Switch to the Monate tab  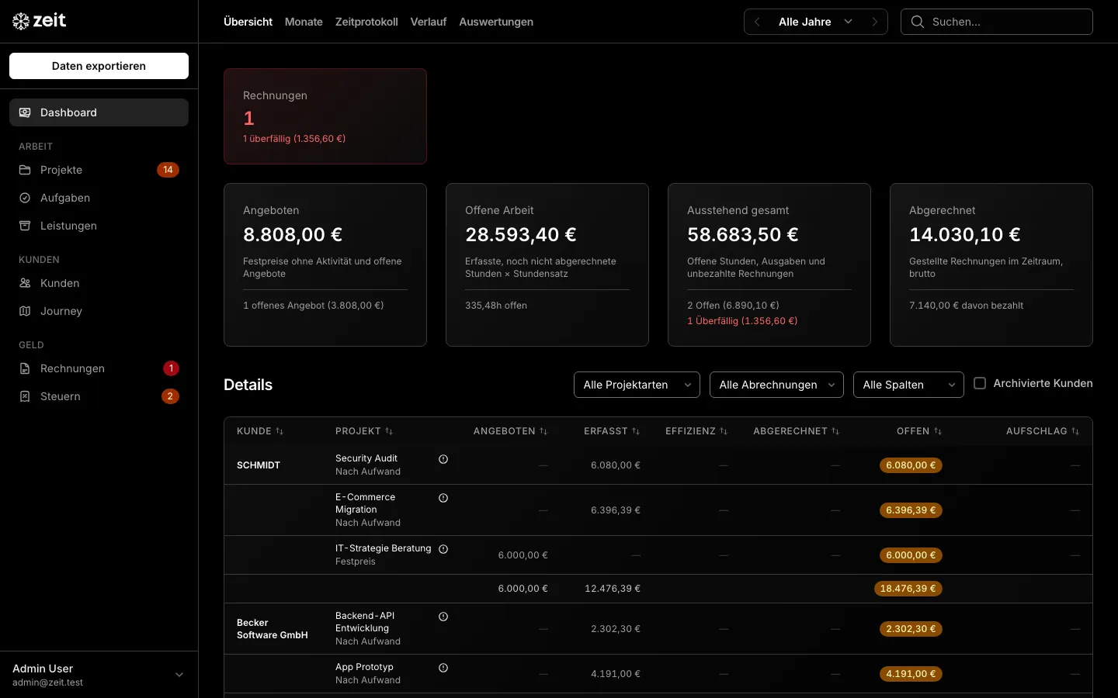[304, 22]
